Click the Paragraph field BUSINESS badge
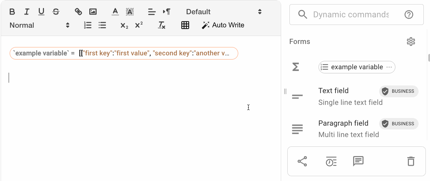The width and height of the screenshot is (430, 181). click(399, 124)
